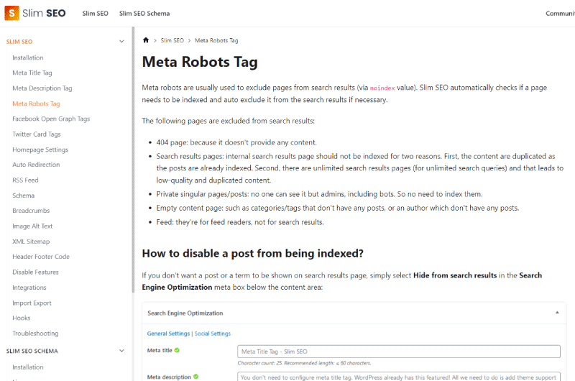Click green check icon next to Meta title
The width and height of the screenshot is (575, 381).
[177, 350]
